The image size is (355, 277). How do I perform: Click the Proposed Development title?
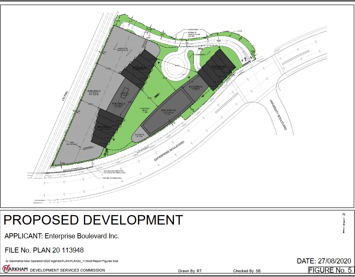tap(93, 220)
